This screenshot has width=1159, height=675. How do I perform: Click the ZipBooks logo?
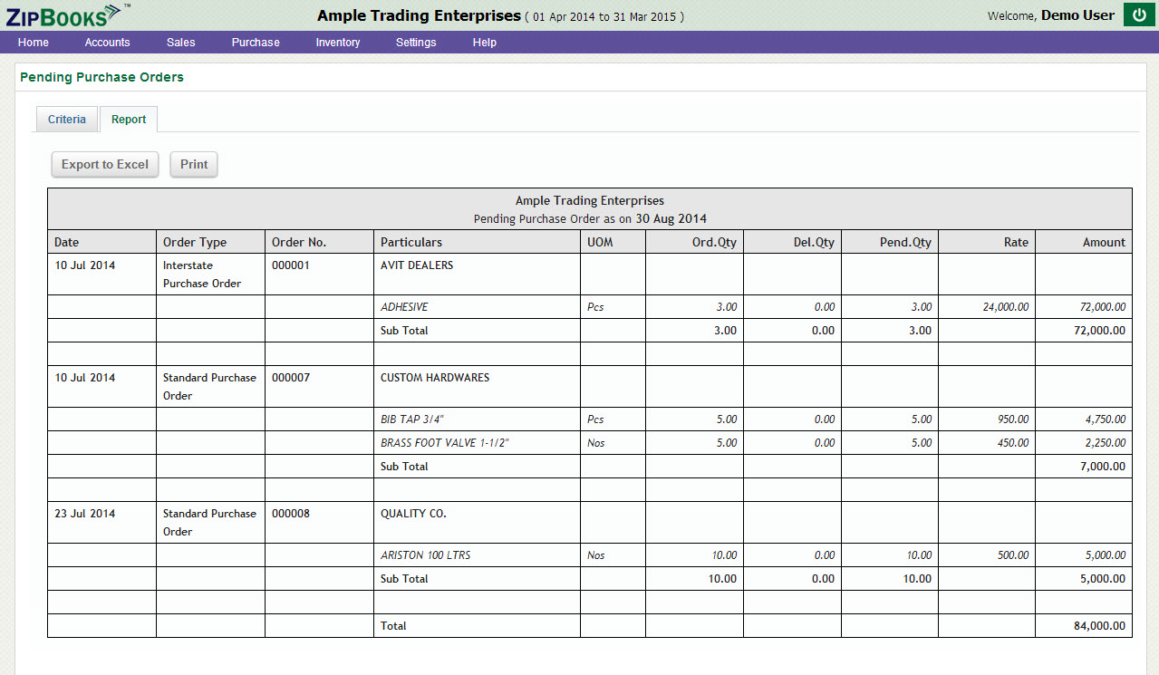point(63,14)
